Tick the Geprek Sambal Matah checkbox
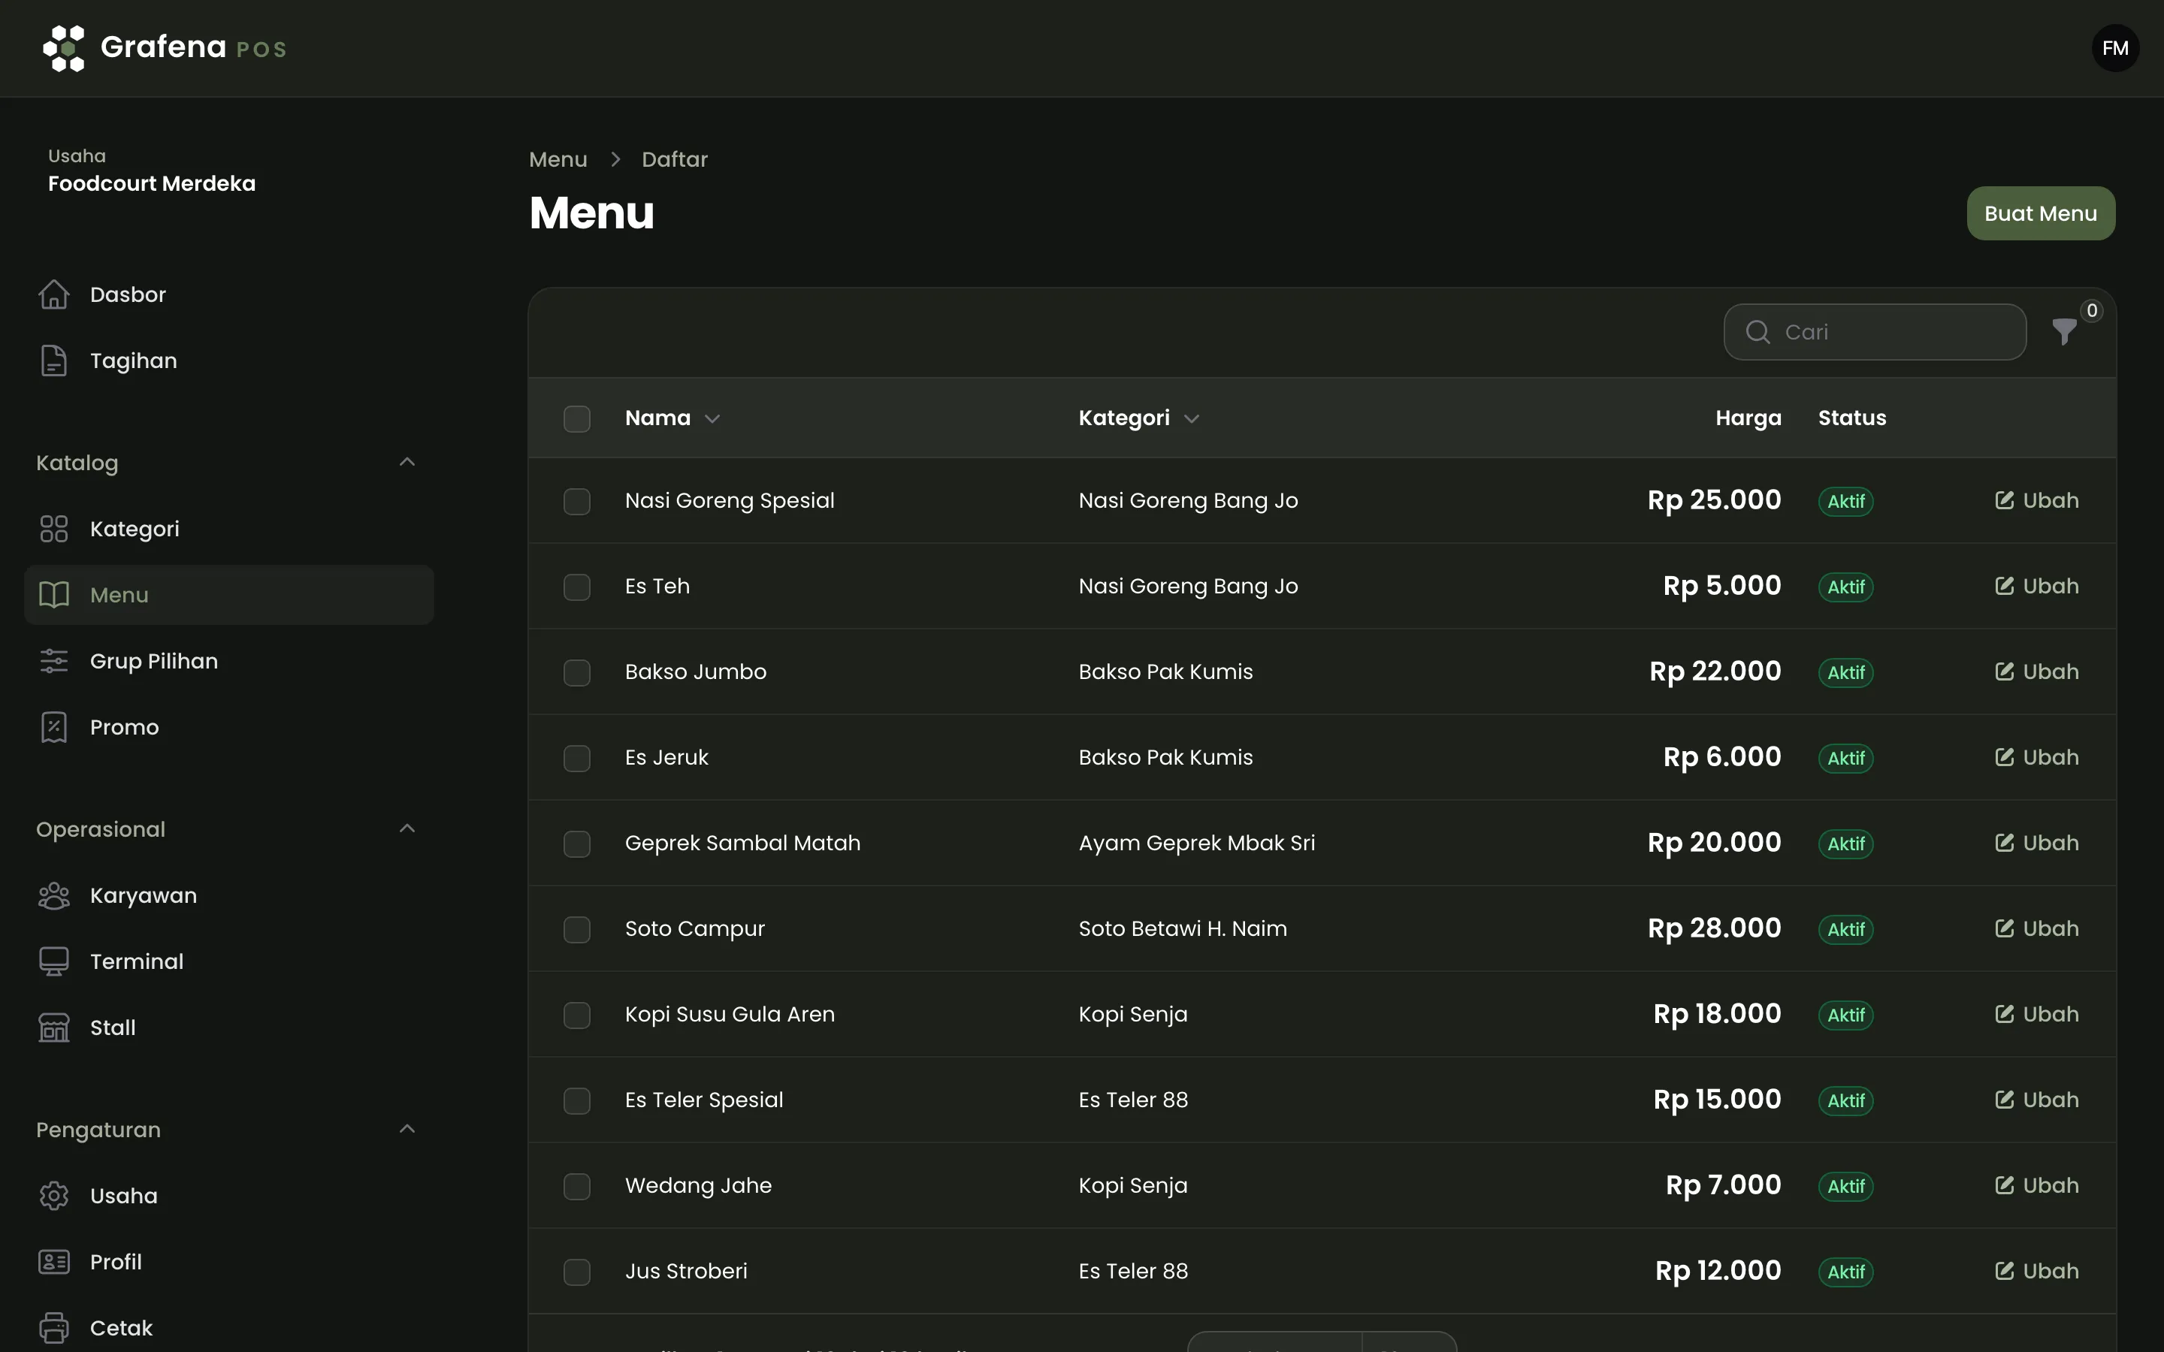Image resolution: width=2164 pixels, height=1352 pixels. [577, 843]
